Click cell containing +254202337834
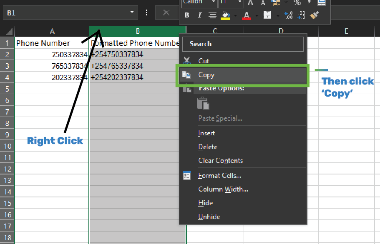Viewport: 380px width, 244px height. click(x=134, y=77)
